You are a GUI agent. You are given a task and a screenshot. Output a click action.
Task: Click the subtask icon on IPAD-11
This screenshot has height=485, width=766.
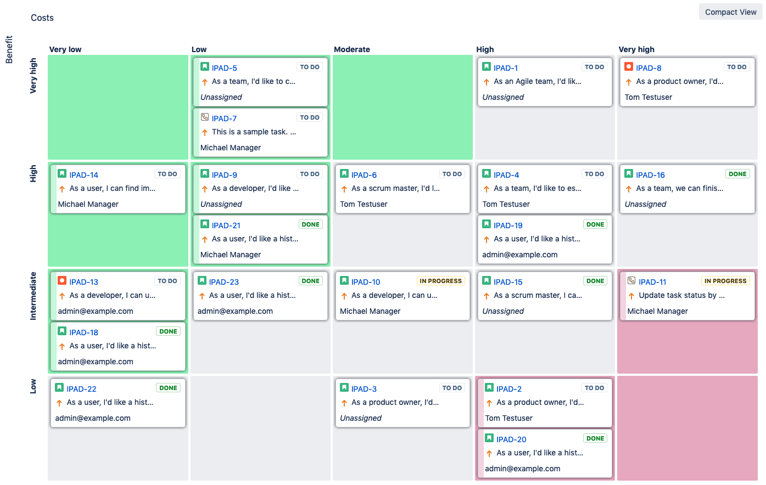[631, 281]
